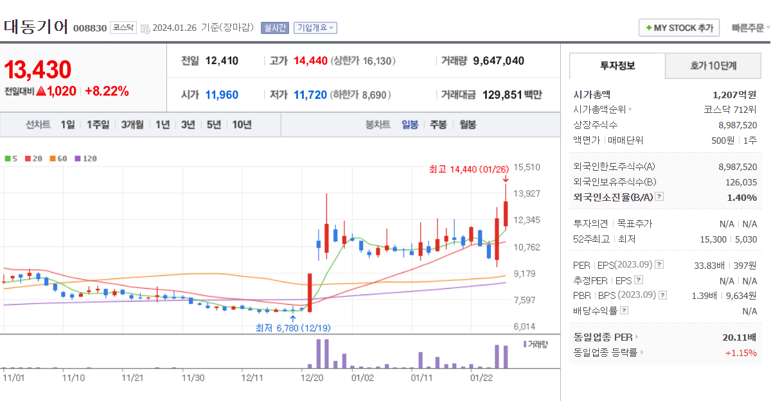This screenshot has height=401, width=771.
Task: Click the 투자의견 link
Action: pyautogui.click(x=591, y=224)
